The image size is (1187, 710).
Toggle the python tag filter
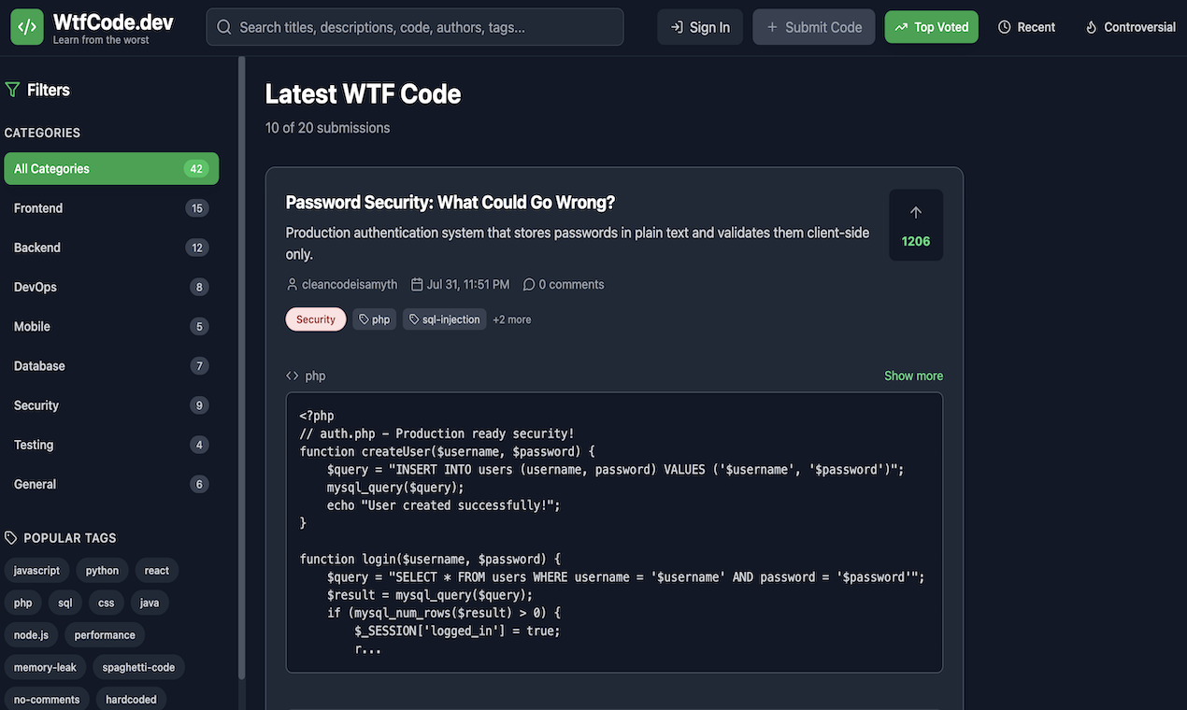[102, 570]
